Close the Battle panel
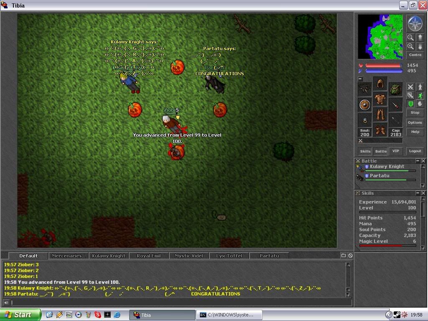The image size is (428, 321). [423, 161]
